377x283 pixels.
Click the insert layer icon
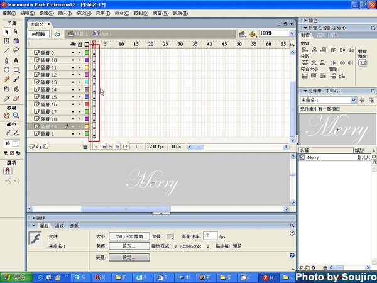tap(31, 147)
